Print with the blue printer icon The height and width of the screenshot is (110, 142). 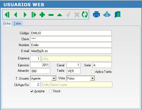coord(96,14)
